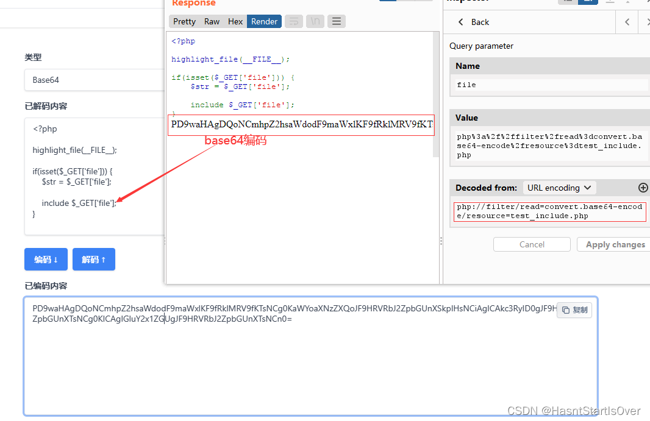
Task: Click the 'include $_GET['file'];' line in response
Action: pos(243,105)
